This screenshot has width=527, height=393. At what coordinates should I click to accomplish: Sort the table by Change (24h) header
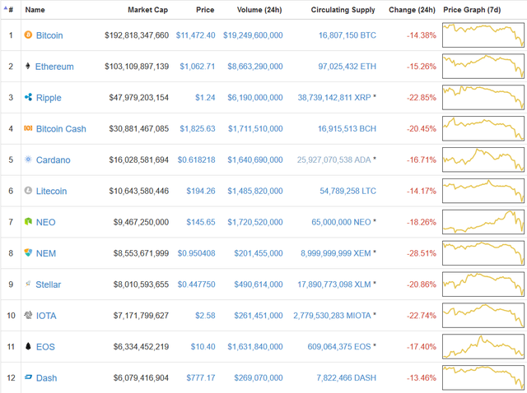412,11
